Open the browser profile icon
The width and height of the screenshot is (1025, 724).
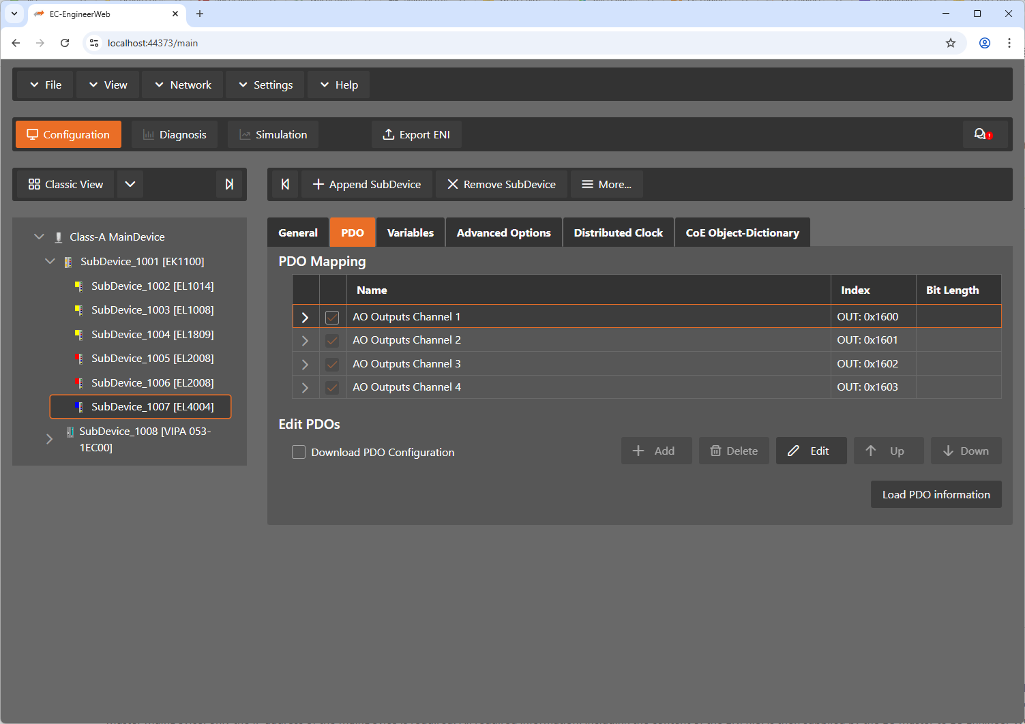[x=985, y=43]
